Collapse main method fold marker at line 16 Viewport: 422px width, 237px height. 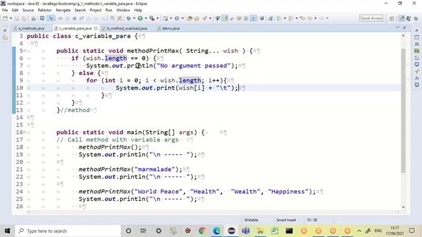[25, 132]
